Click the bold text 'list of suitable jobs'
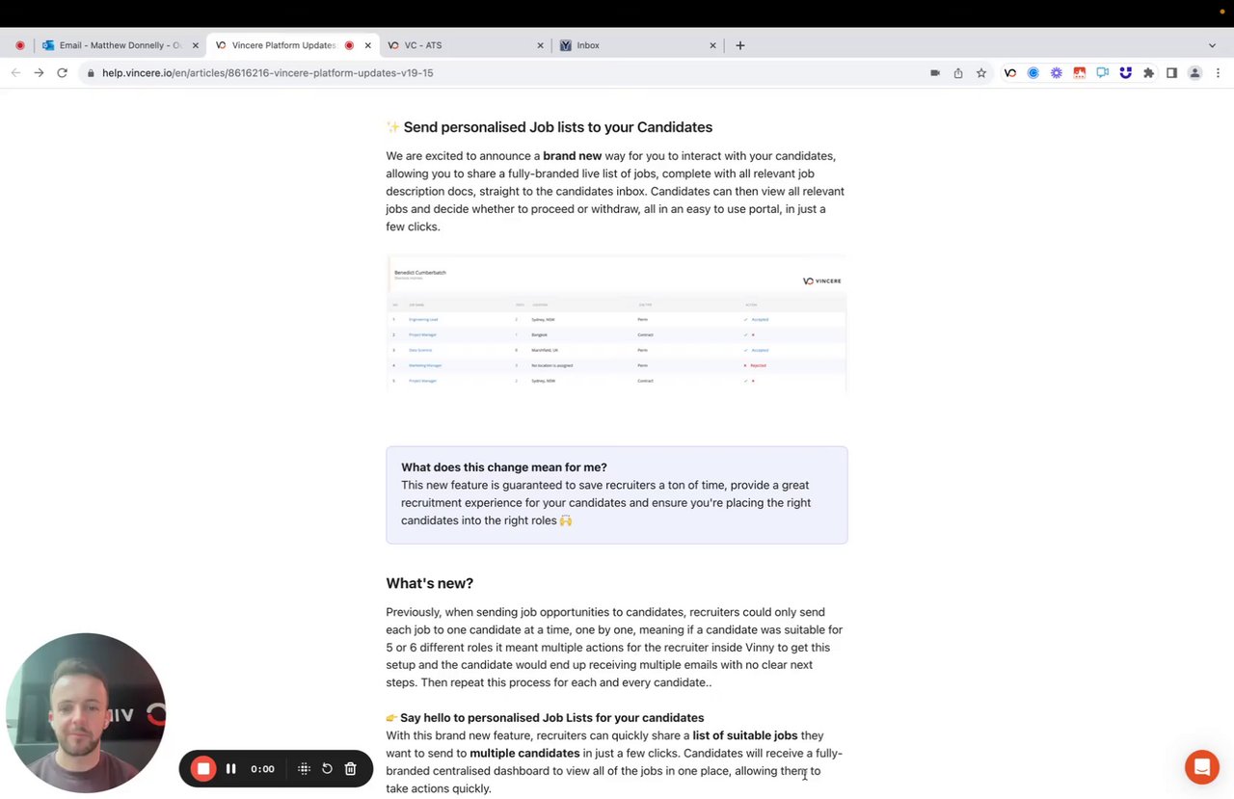This screenshot has height=799, width=1234. [x=744, y=735]
